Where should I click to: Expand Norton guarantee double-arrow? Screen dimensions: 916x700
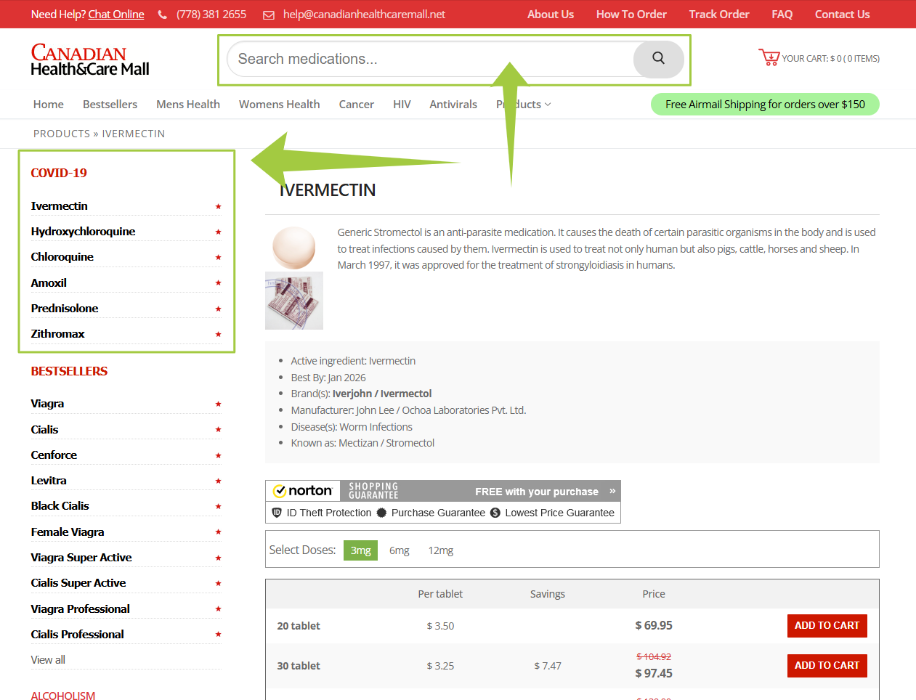pyautogui.click(x=612, y=491)
